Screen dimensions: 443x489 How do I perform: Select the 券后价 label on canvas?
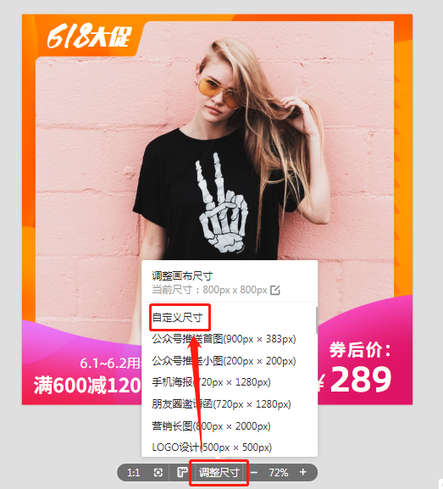(x=360, y=350)
